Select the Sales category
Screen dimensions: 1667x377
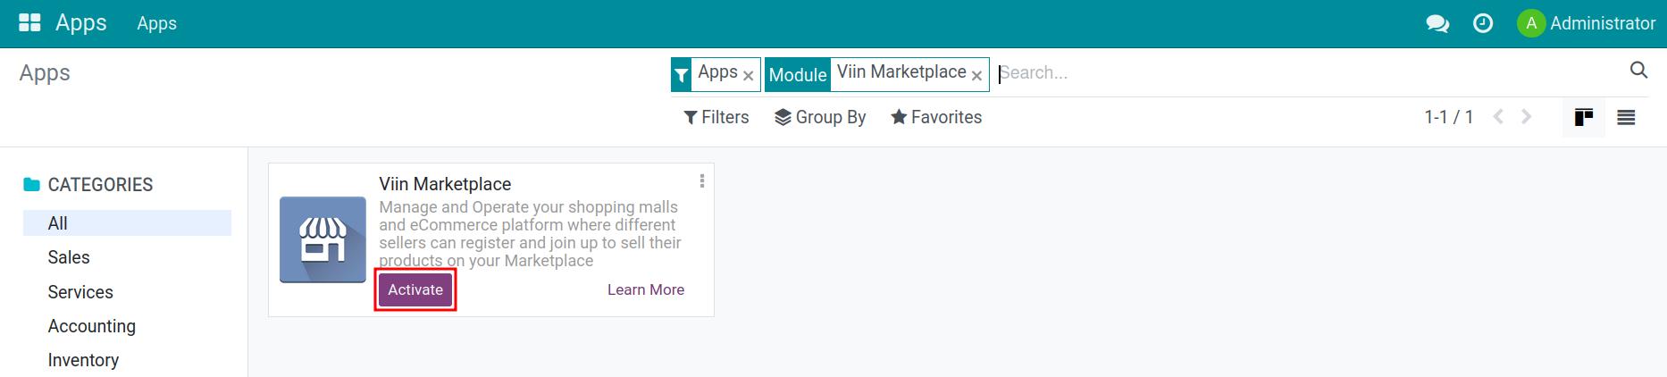click(x=69, y=257)
